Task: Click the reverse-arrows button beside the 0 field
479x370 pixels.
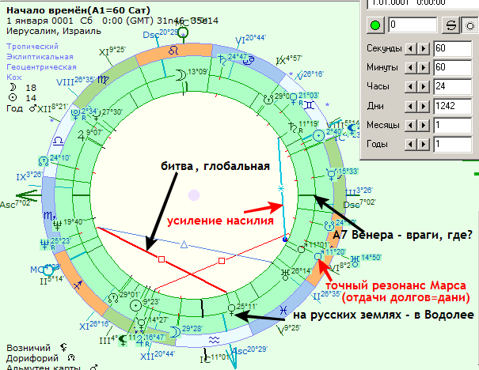Action: click(450, 25)
